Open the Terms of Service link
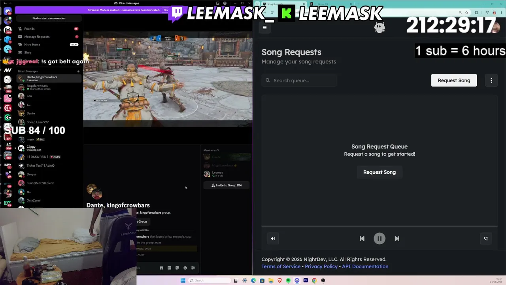 coord(281,266)
